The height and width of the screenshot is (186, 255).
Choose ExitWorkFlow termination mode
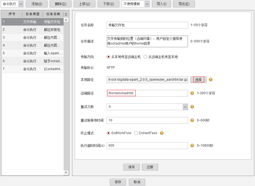[x=108, y=133]
